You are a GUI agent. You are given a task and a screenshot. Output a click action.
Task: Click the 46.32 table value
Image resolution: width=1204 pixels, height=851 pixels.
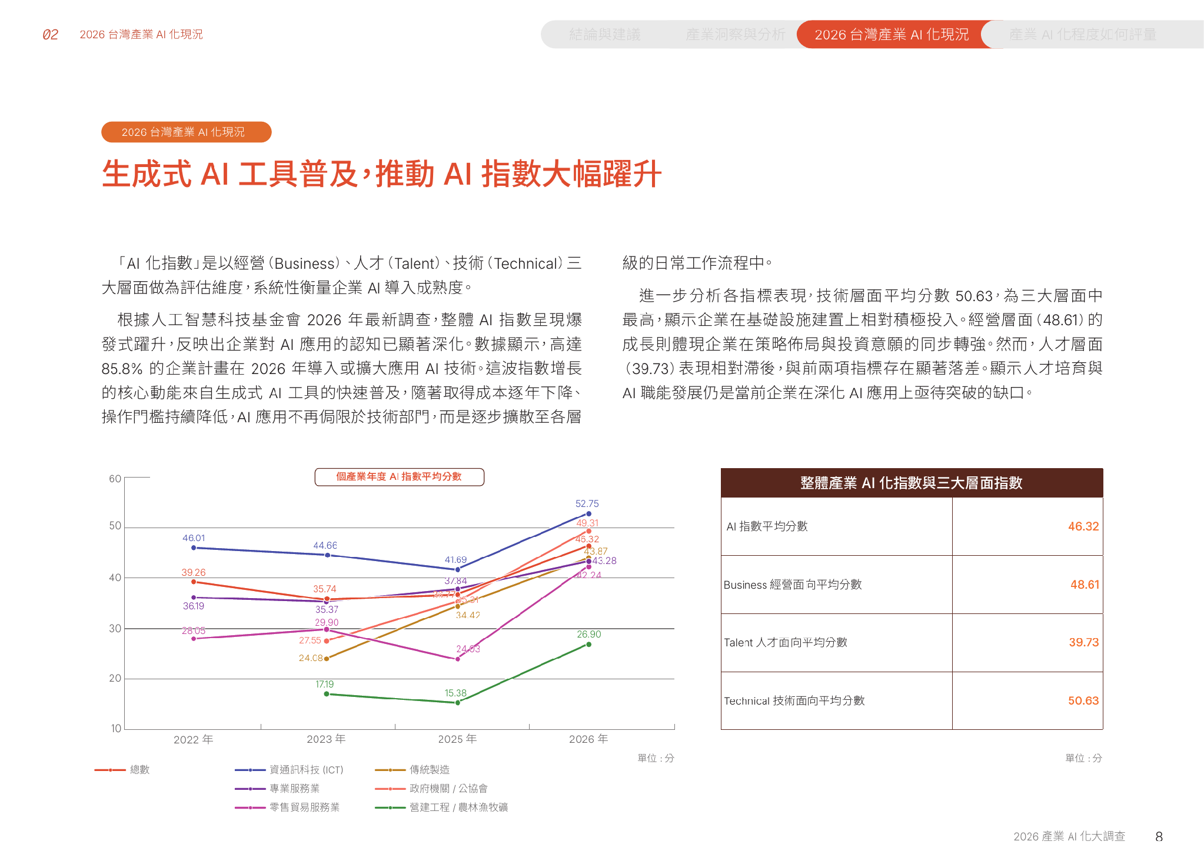(x=1083, y=526)
